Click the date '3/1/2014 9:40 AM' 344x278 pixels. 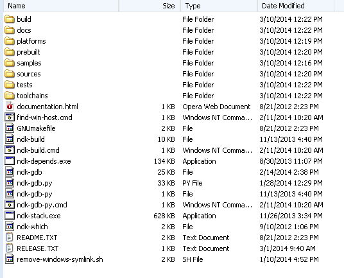pyautogui.click(x=288, y=248)
